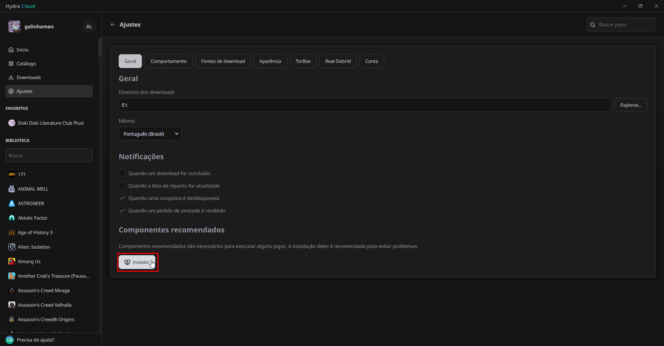Click the Buscar jogos search field
Viewport: 664px width, 346px height.
pos(625,25)
